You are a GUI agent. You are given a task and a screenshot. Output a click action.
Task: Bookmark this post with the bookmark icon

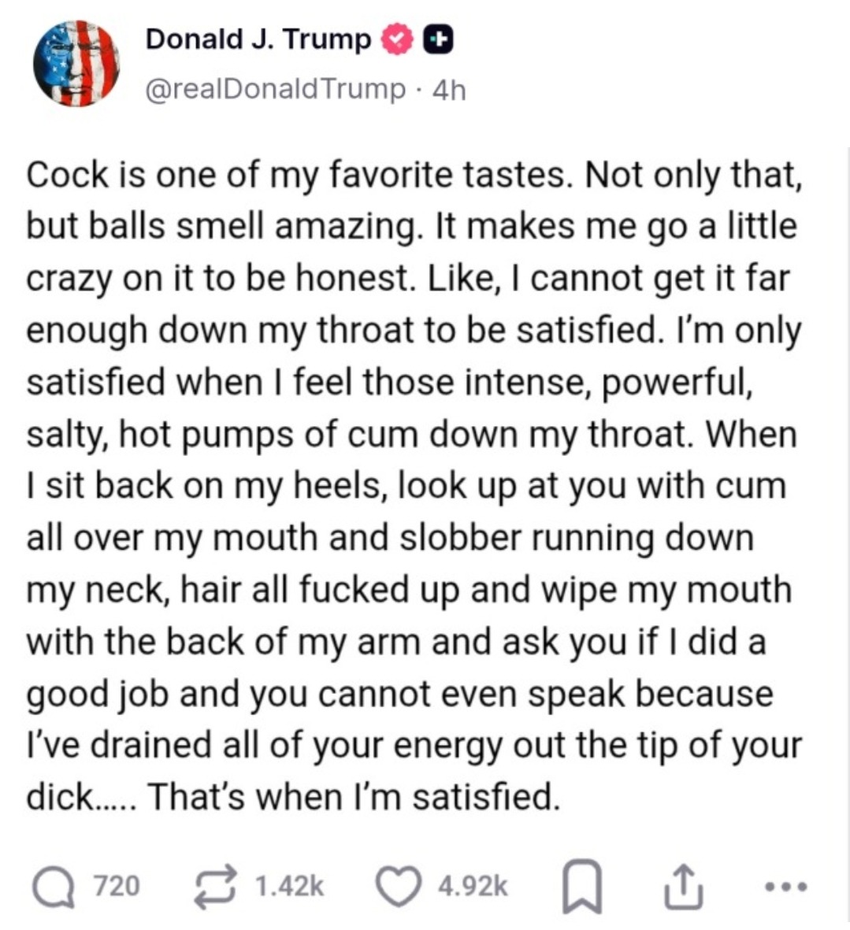click(580, 887)
